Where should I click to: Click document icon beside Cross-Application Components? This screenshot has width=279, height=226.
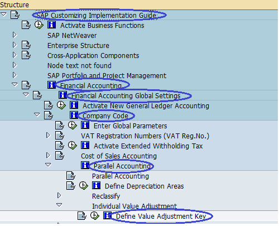pos(26,55)
